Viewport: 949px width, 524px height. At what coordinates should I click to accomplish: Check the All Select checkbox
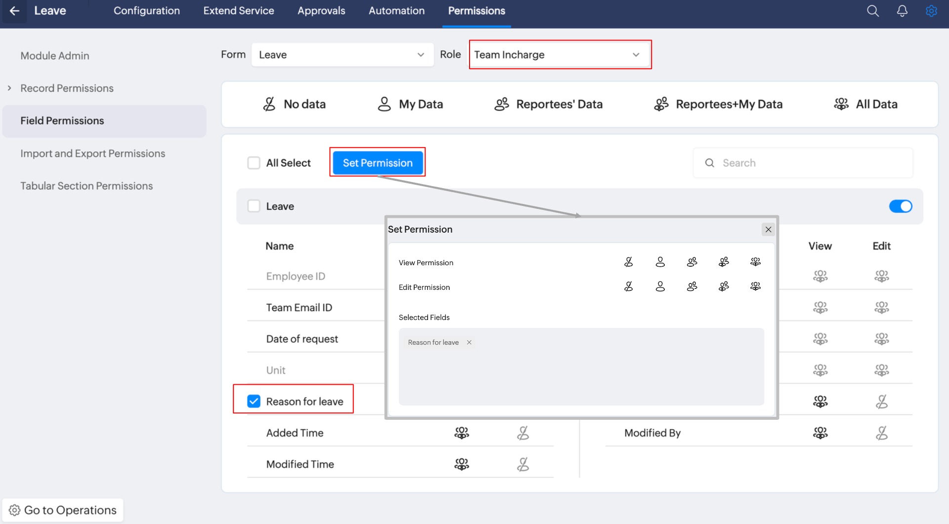click(254, 163)
